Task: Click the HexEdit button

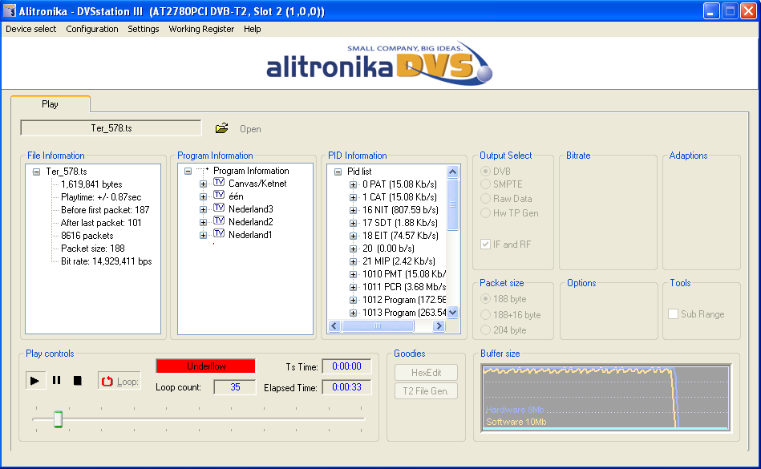Action: (x=426, y=373)
